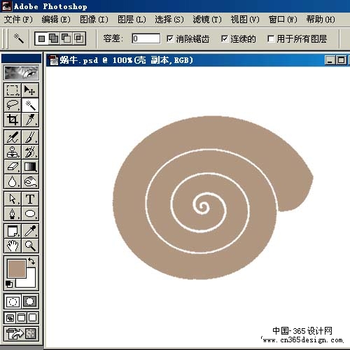
Task: Switch to Quick Mask mode
Action: tap(30, 302)
